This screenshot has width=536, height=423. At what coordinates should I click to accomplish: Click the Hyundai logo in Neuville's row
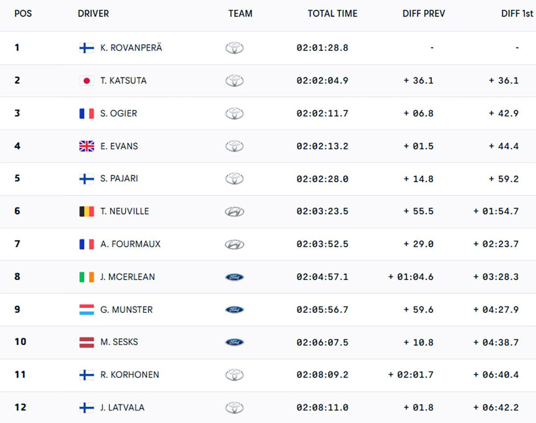pos(234,211)
